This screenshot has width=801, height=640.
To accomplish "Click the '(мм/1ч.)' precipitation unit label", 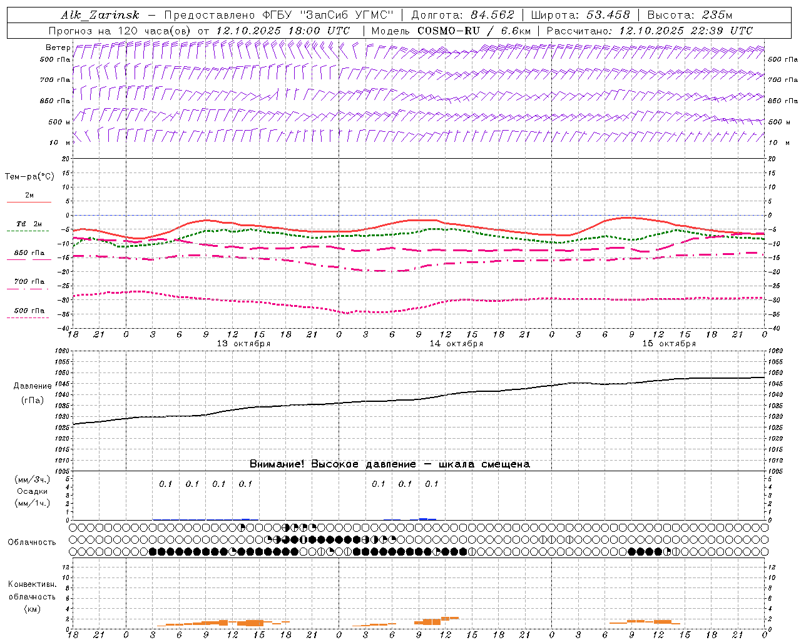I will 33,503.
